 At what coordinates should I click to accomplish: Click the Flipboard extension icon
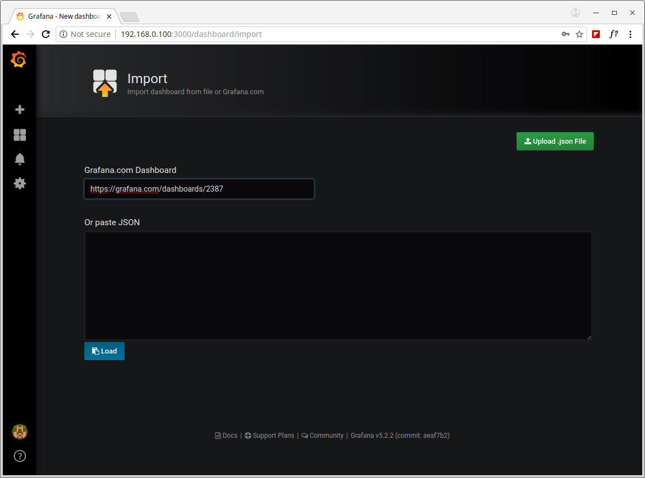coord(596,34)
